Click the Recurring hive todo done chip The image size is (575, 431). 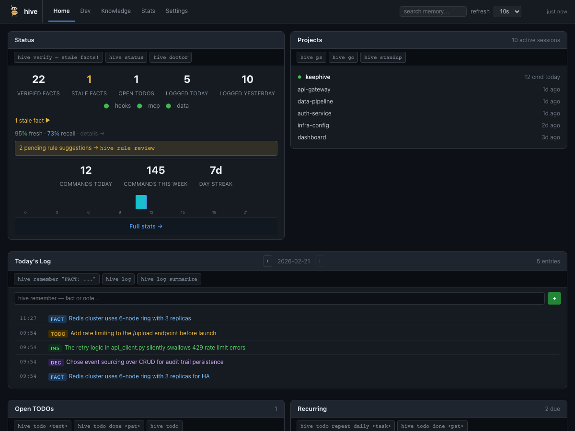pyautogui.click(x=432, y=426)
